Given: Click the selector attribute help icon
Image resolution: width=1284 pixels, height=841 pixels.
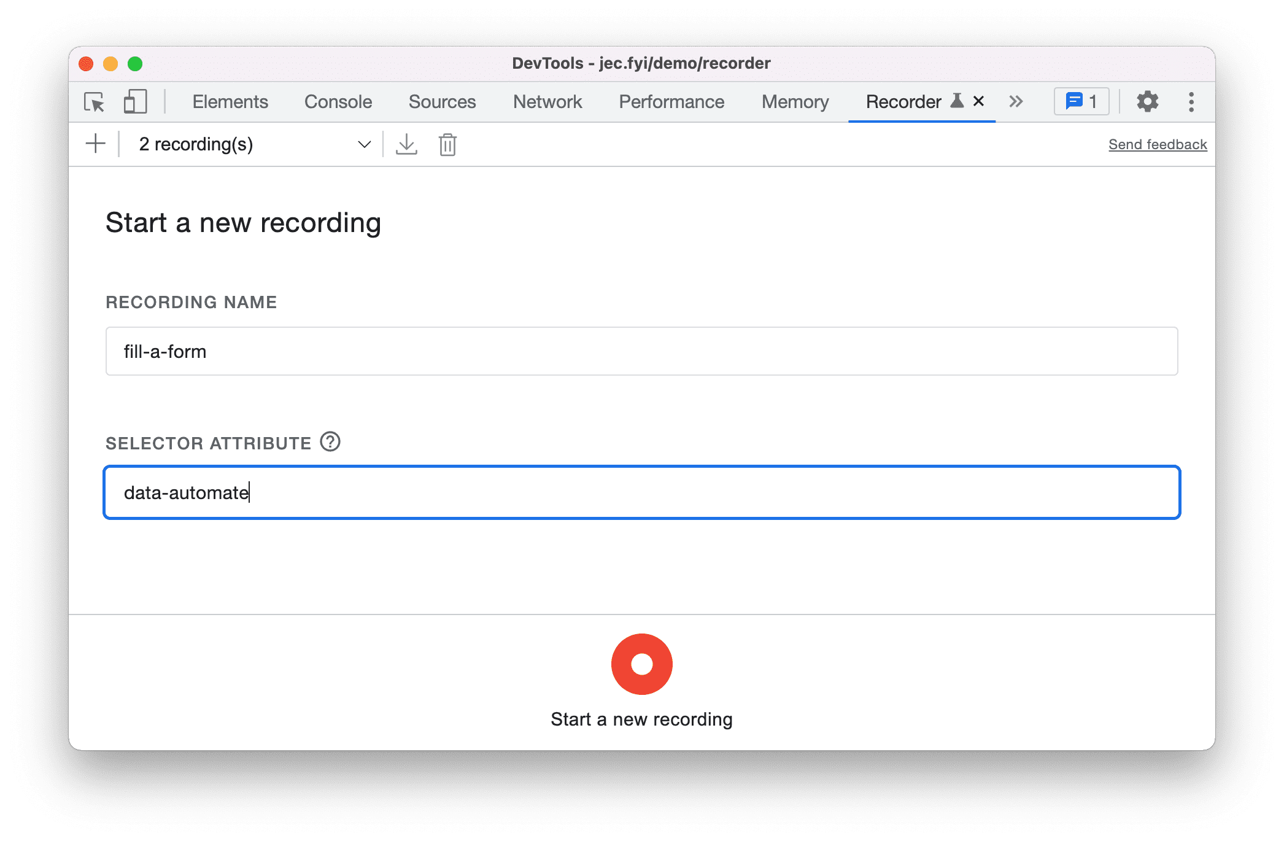Looking at the screenshot, I should 332,441.
